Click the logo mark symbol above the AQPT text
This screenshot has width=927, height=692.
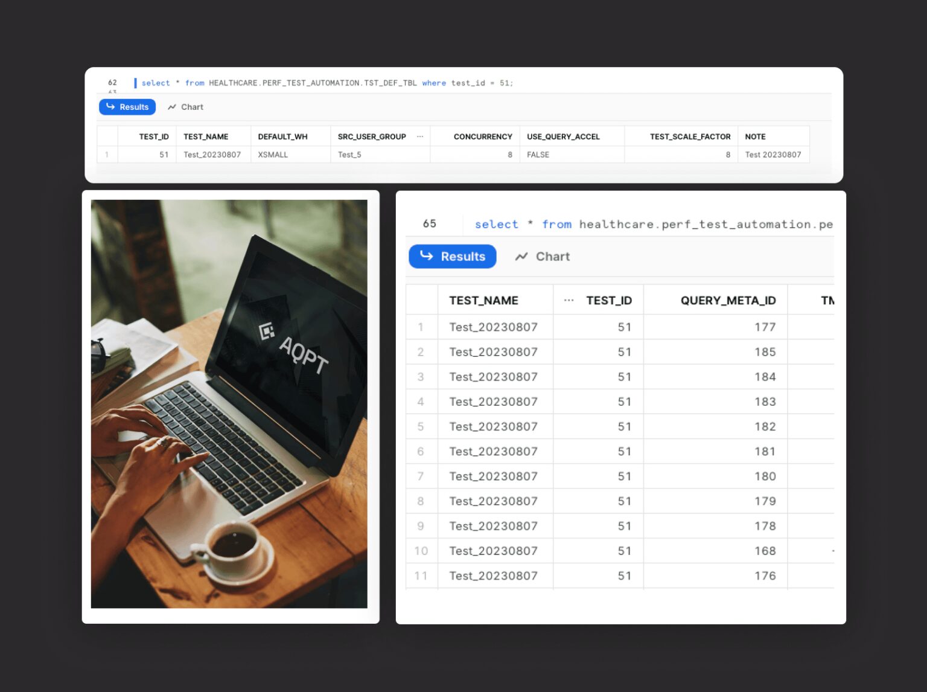pos(267,331)
